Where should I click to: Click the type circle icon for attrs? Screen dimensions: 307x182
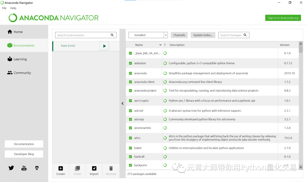pyautogui.click(x=165, y=138)
